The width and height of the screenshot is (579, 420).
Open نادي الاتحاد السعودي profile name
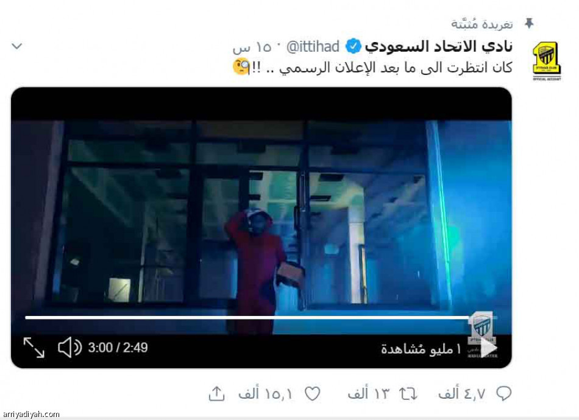(x=438, y=46)
